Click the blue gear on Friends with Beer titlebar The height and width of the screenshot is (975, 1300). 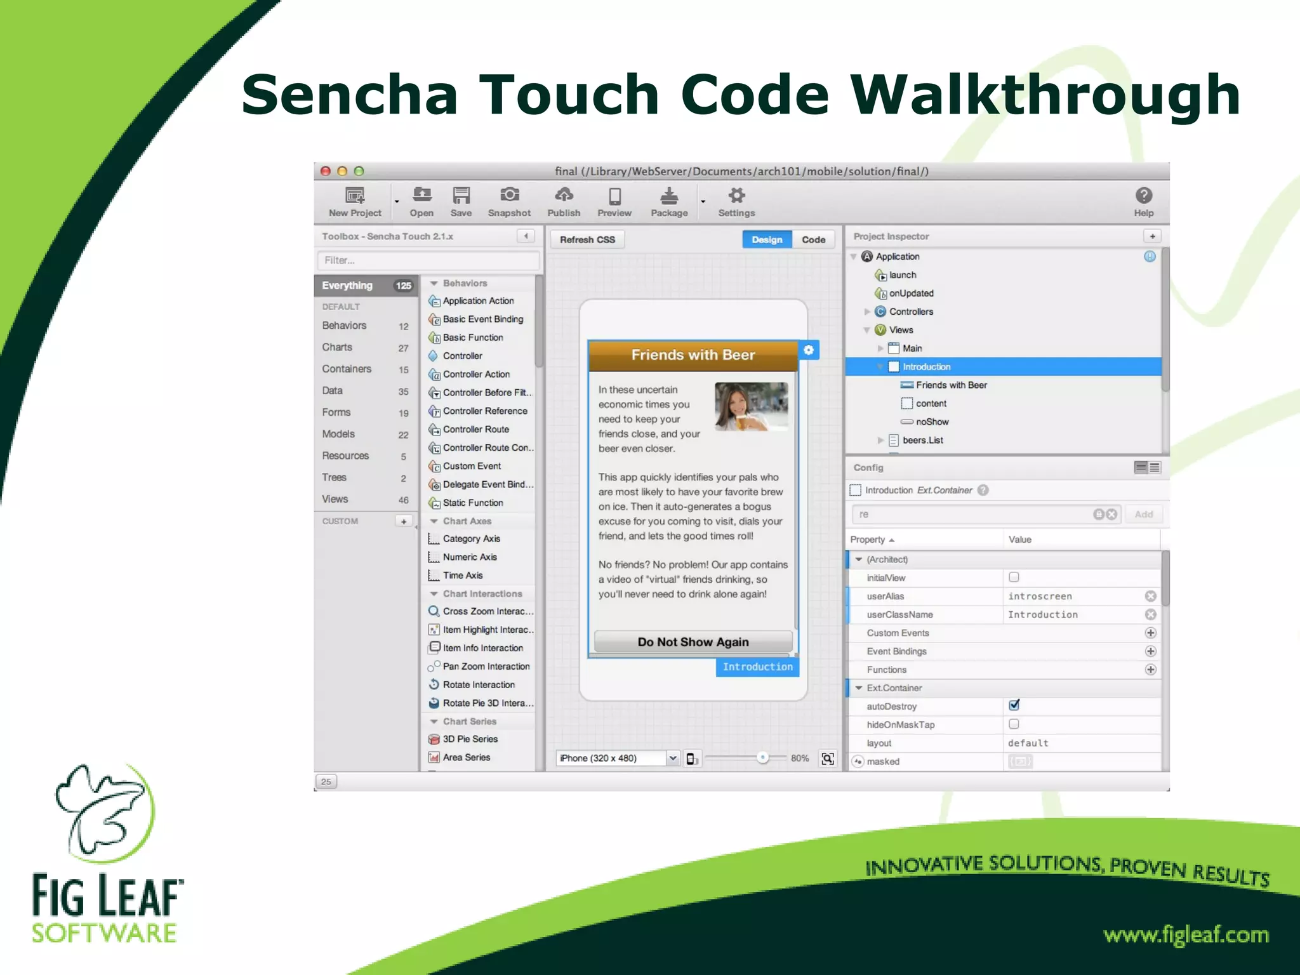click(x=809, y=350)
